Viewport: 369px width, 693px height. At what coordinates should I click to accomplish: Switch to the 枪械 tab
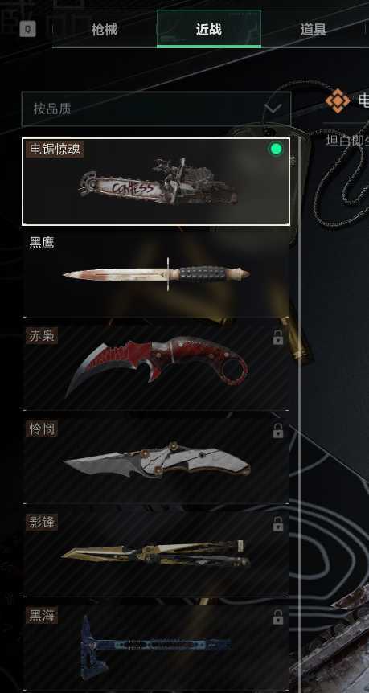104,30
